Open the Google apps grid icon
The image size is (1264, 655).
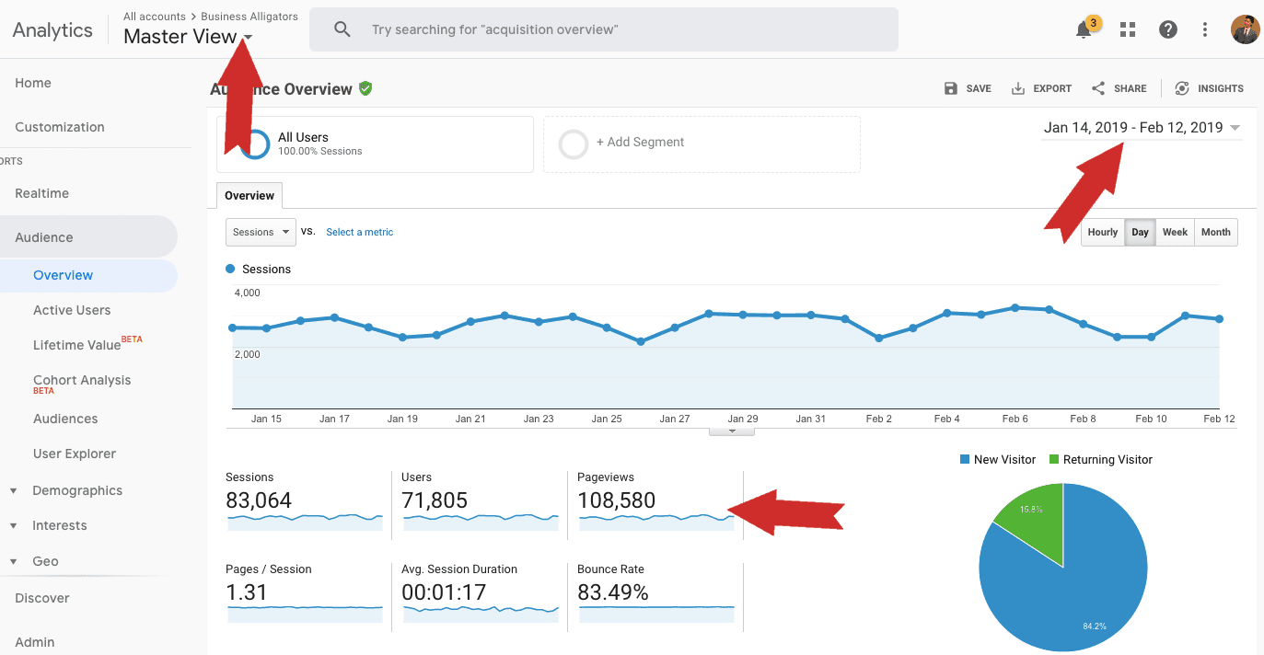tap(1127, 30)
